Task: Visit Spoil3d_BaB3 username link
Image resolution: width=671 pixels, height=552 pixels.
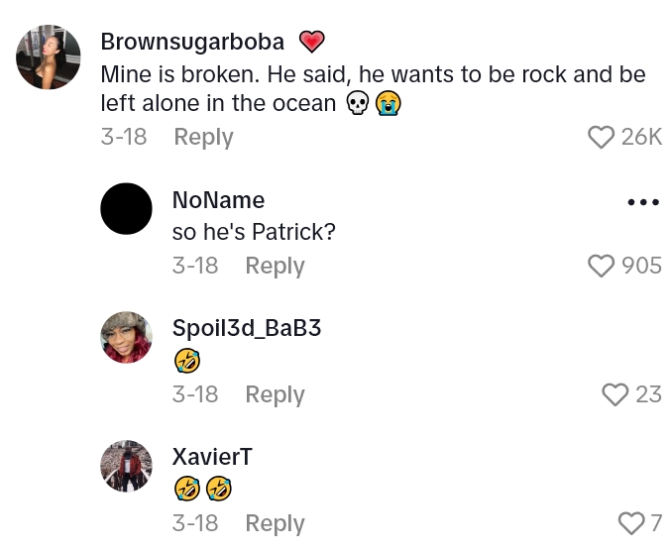Action: [x=247, y=328]
